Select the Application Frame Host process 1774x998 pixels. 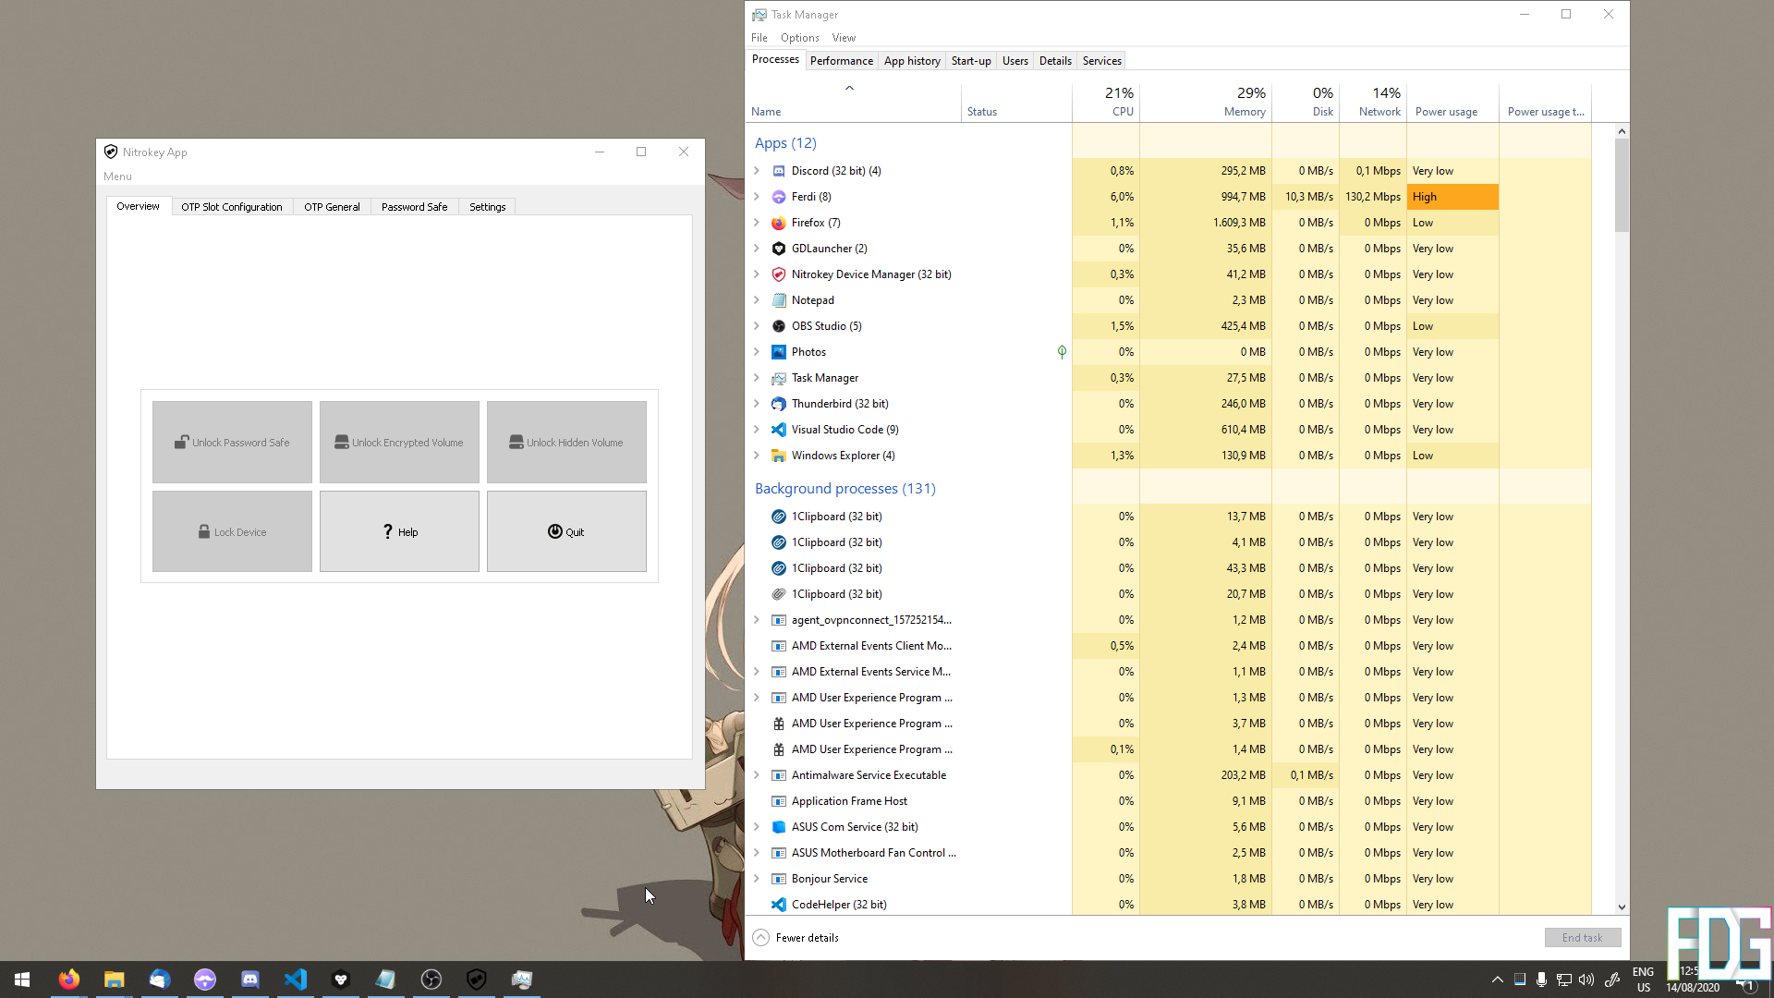coord(1168,801)
